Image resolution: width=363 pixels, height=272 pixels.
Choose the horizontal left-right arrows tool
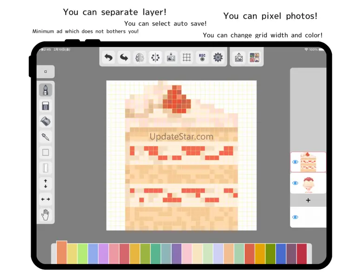point(46,199)
